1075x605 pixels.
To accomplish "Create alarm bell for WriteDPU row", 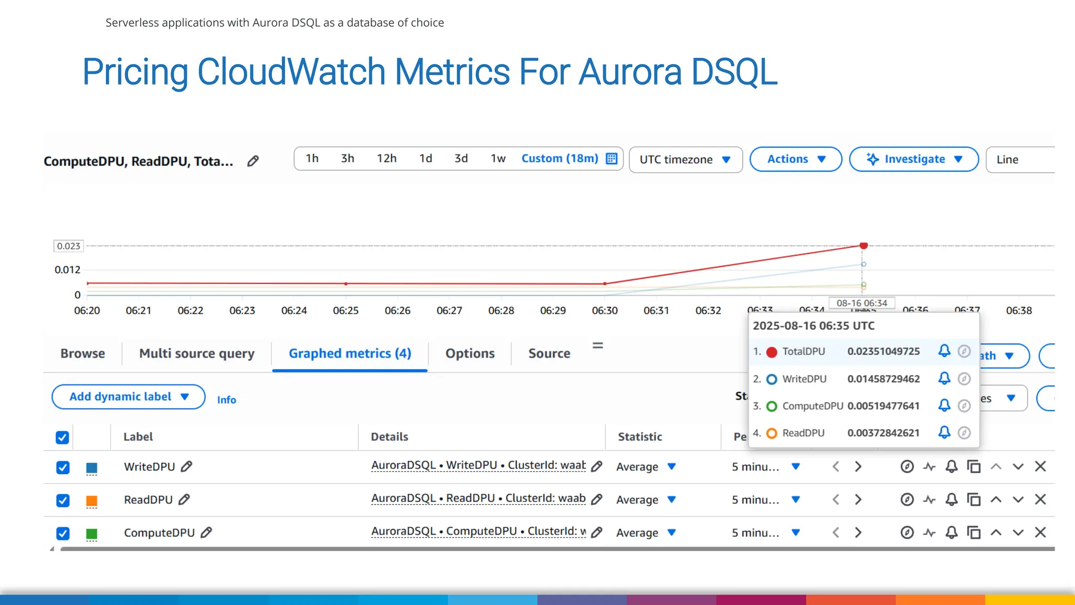I will pos(952,466).
